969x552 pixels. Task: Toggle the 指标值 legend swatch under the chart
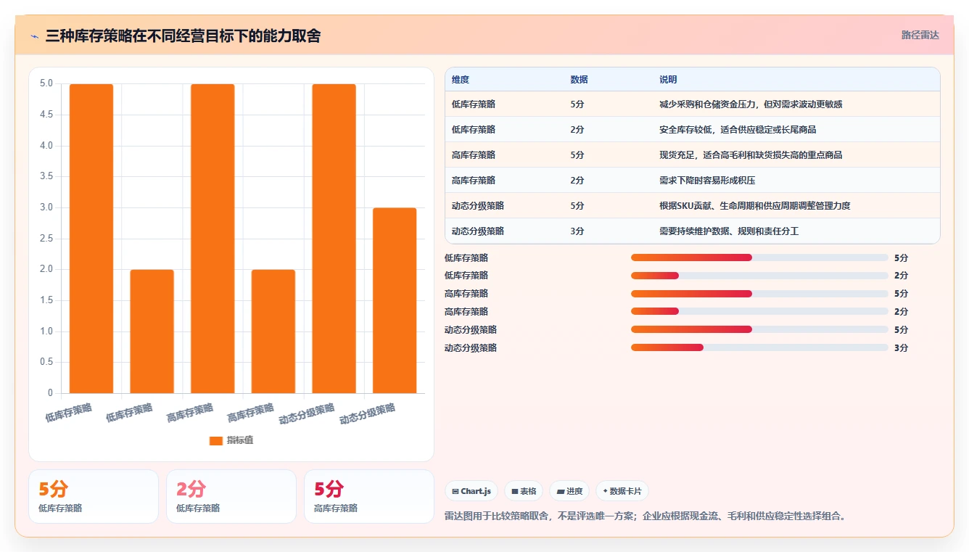tap(215, 440)
